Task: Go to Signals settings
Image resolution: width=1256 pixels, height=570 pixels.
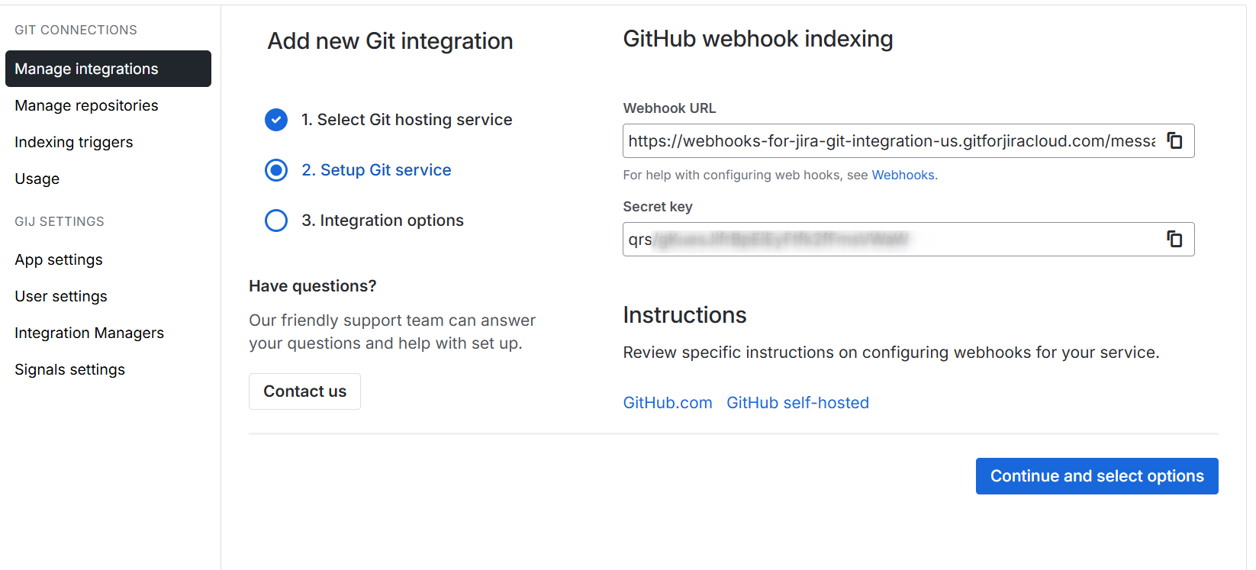Action: tap(69, 369)
